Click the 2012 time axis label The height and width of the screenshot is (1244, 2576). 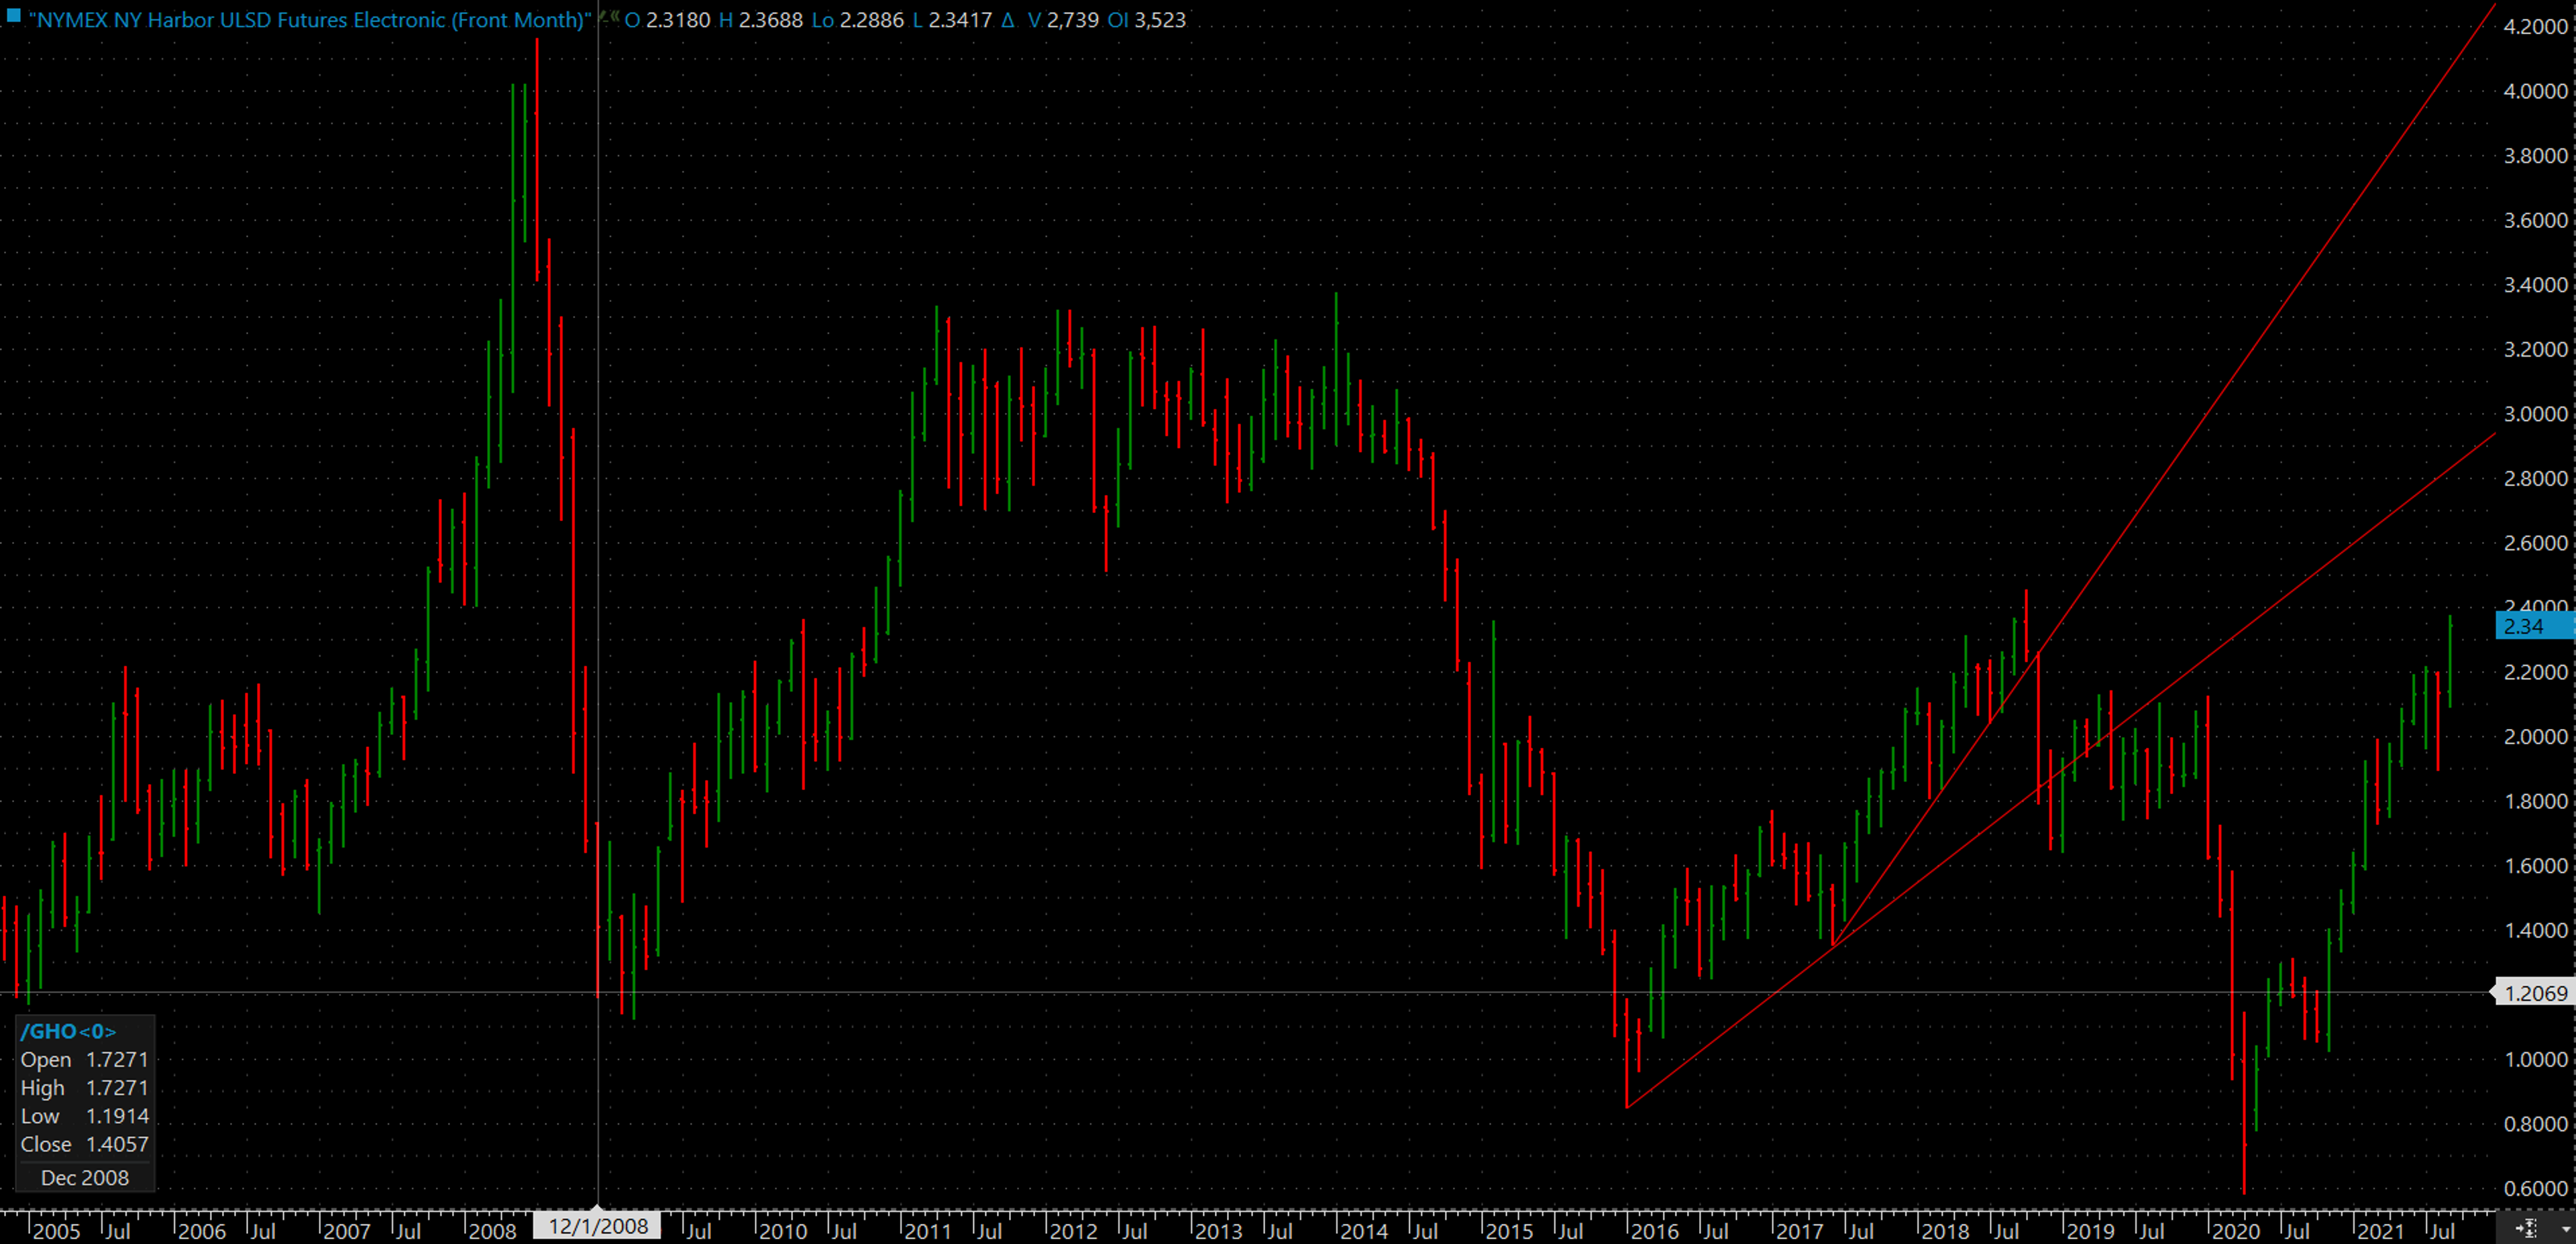pyautogui.click(x=1073, y=1231)
